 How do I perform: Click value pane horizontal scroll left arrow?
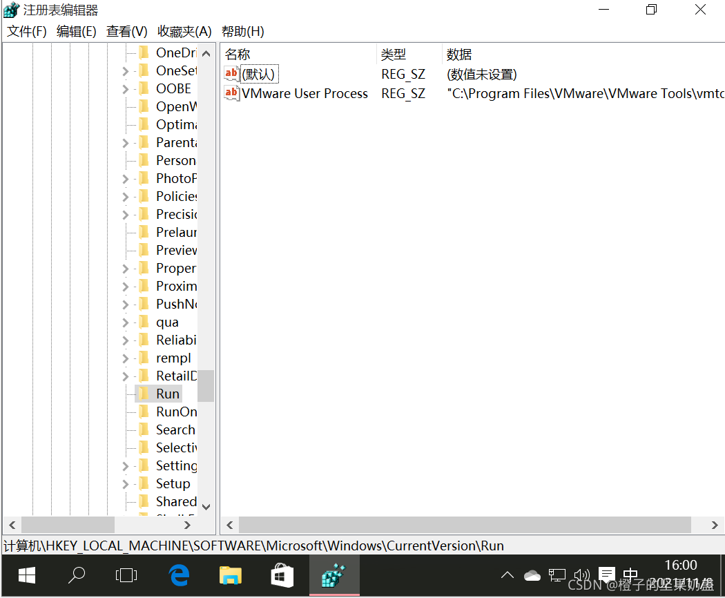(229, 525)
